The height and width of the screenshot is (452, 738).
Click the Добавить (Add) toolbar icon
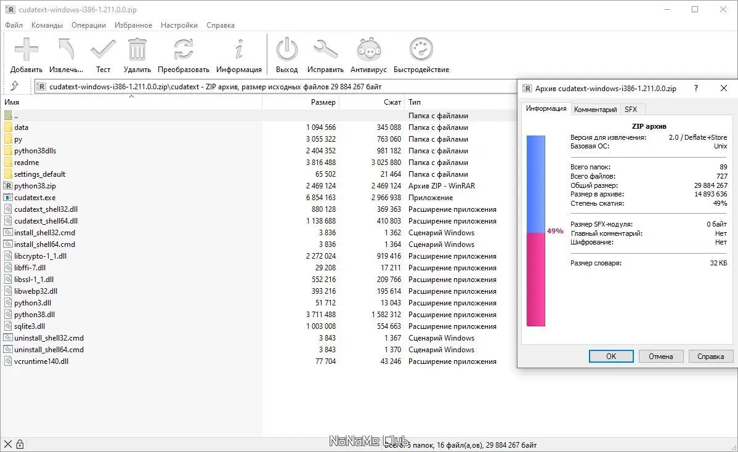(x=26, y=49)
